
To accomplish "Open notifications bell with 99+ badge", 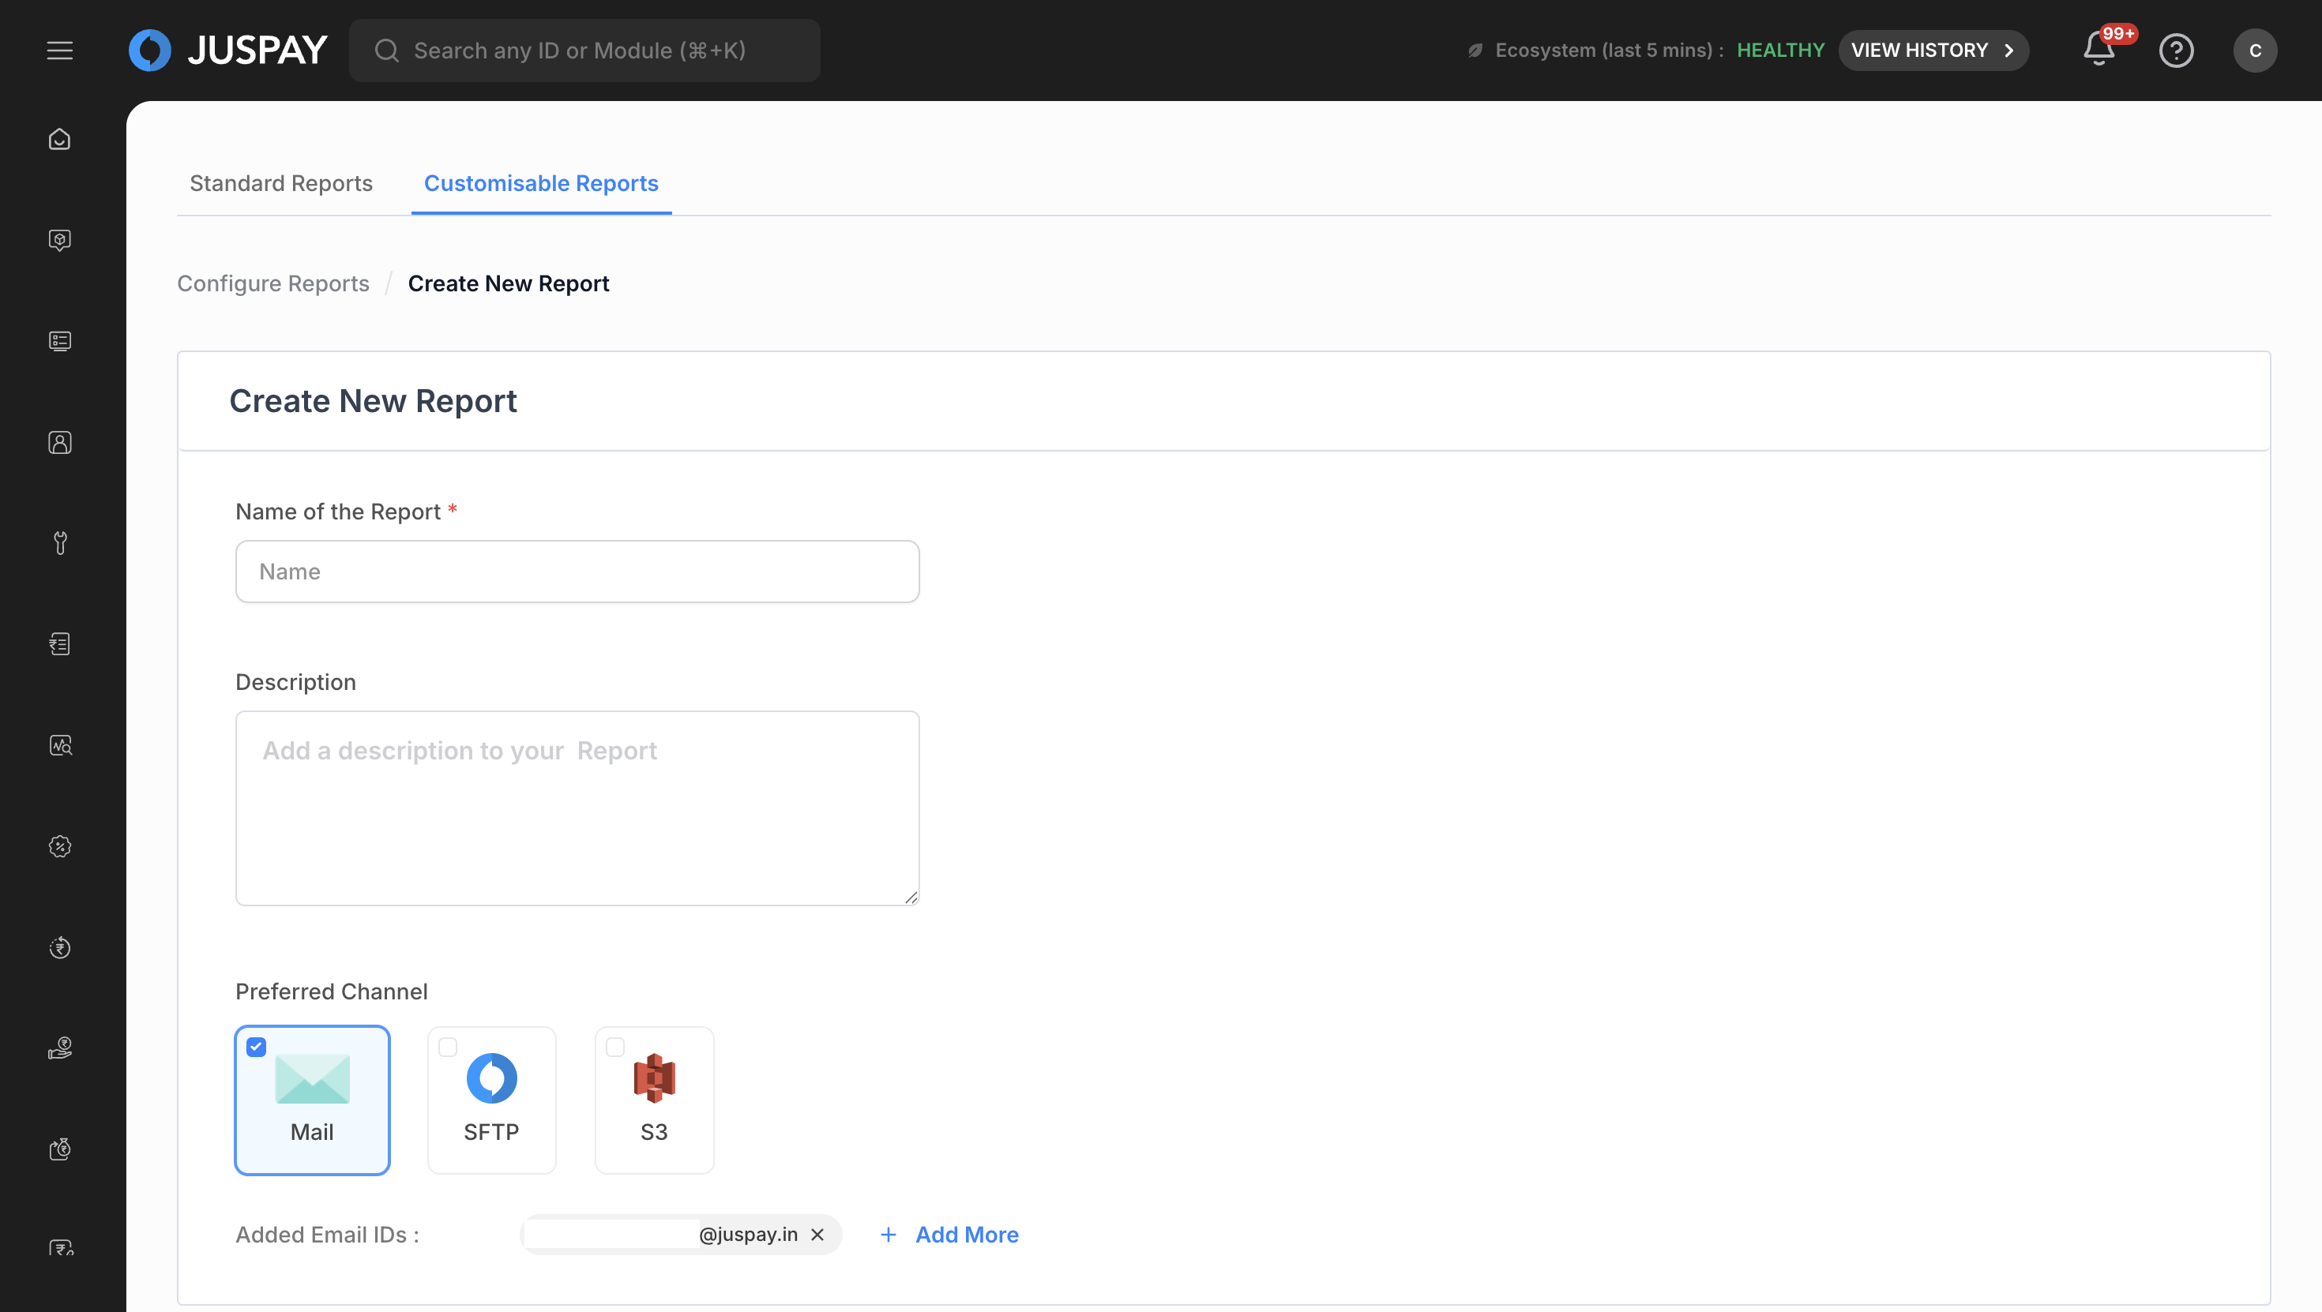I will [x=2099, y=50].
